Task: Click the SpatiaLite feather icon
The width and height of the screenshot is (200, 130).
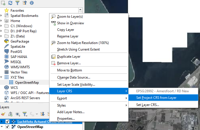Action: 7,47
